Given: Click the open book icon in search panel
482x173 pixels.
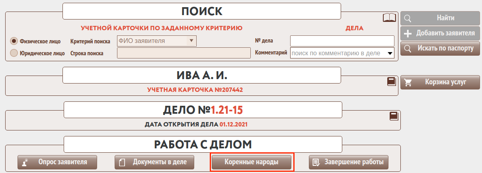Looking at the screenshot, I should click(x=389, y=17).
